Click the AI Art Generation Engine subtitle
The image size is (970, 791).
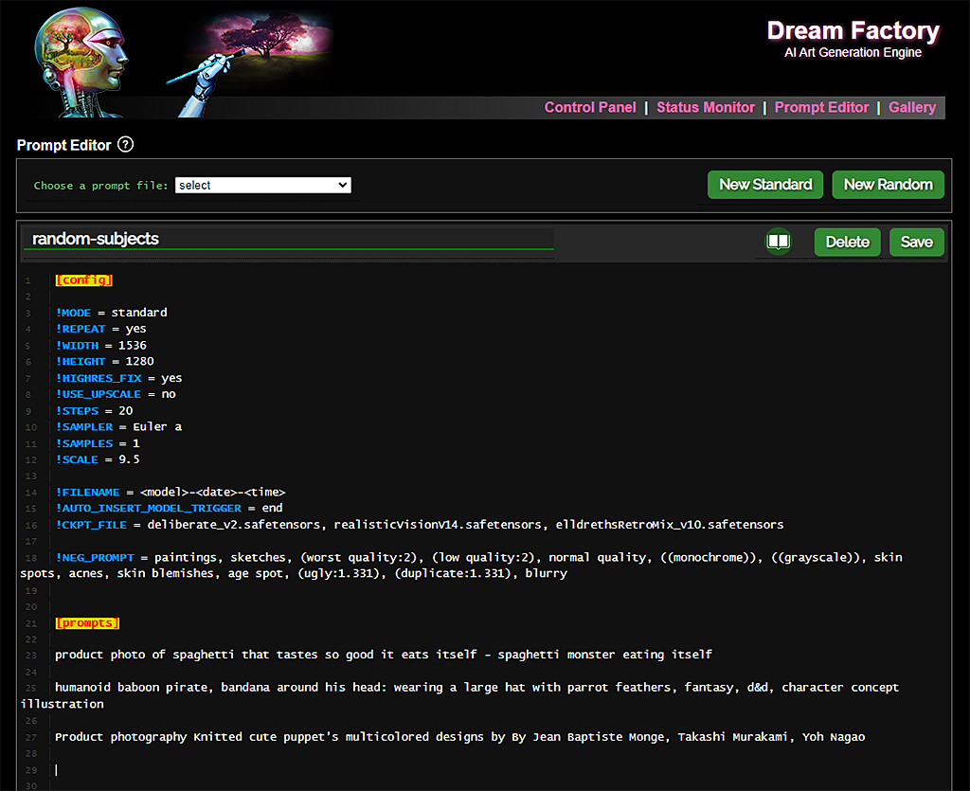[853, 52]
